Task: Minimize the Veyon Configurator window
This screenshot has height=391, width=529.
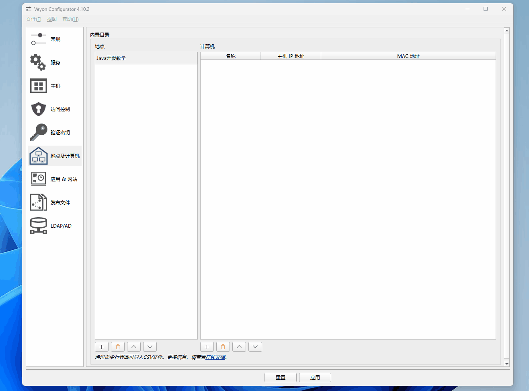Action: pos(467,9)
